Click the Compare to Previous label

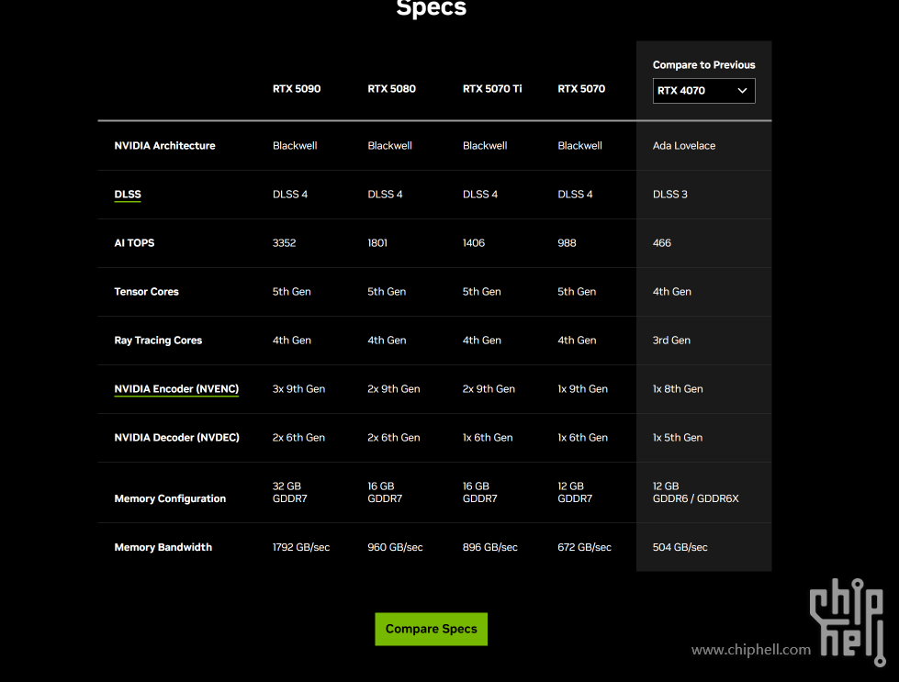(703, 65)
